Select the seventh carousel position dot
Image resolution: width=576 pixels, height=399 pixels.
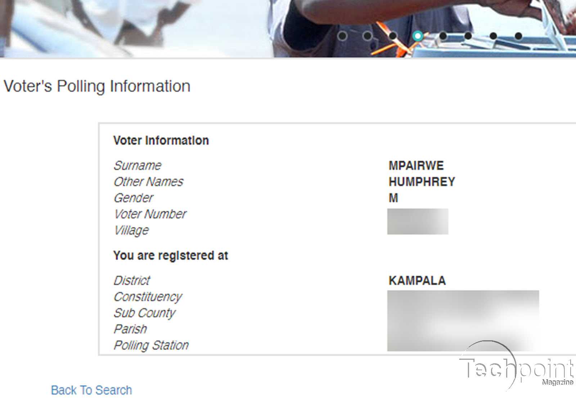492,36
